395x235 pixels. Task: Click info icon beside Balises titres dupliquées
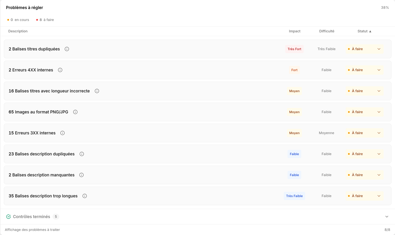click(67, 49)
